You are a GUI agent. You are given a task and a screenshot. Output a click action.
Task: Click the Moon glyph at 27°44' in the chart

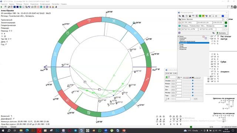63,65
